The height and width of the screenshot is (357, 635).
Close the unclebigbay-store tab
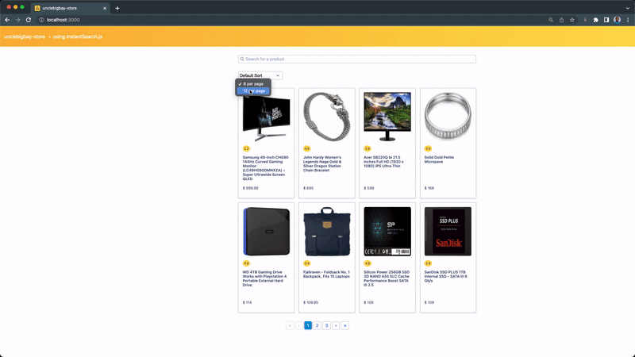[x=105, y=8]
